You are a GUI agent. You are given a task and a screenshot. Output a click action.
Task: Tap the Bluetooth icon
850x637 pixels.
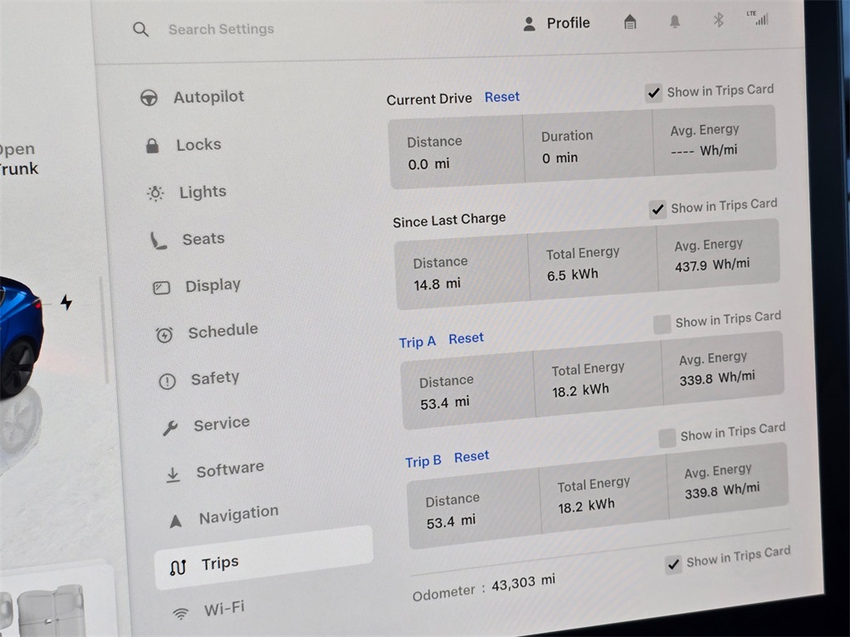pos(719,20)
